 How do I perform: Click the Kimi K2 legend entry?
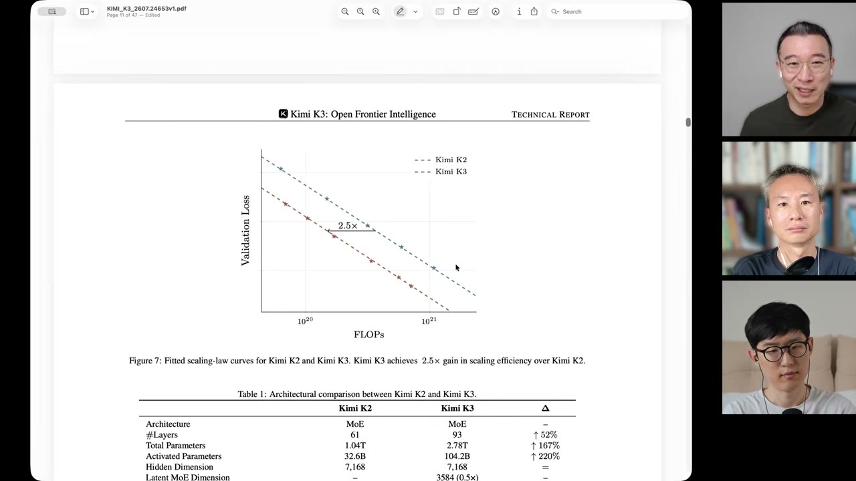click(x=441, y=160)
